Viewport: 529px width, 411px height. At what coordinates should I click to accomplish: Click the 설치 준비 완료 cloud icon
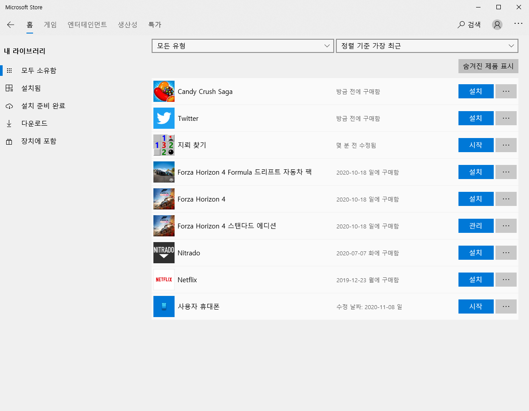[x=9, y=106]
